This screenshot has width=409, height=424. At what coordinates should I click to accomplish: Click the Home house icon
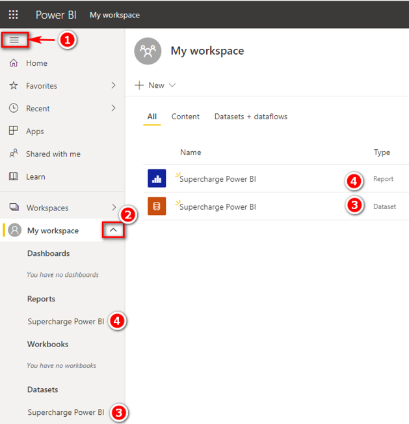coord(14,63)
